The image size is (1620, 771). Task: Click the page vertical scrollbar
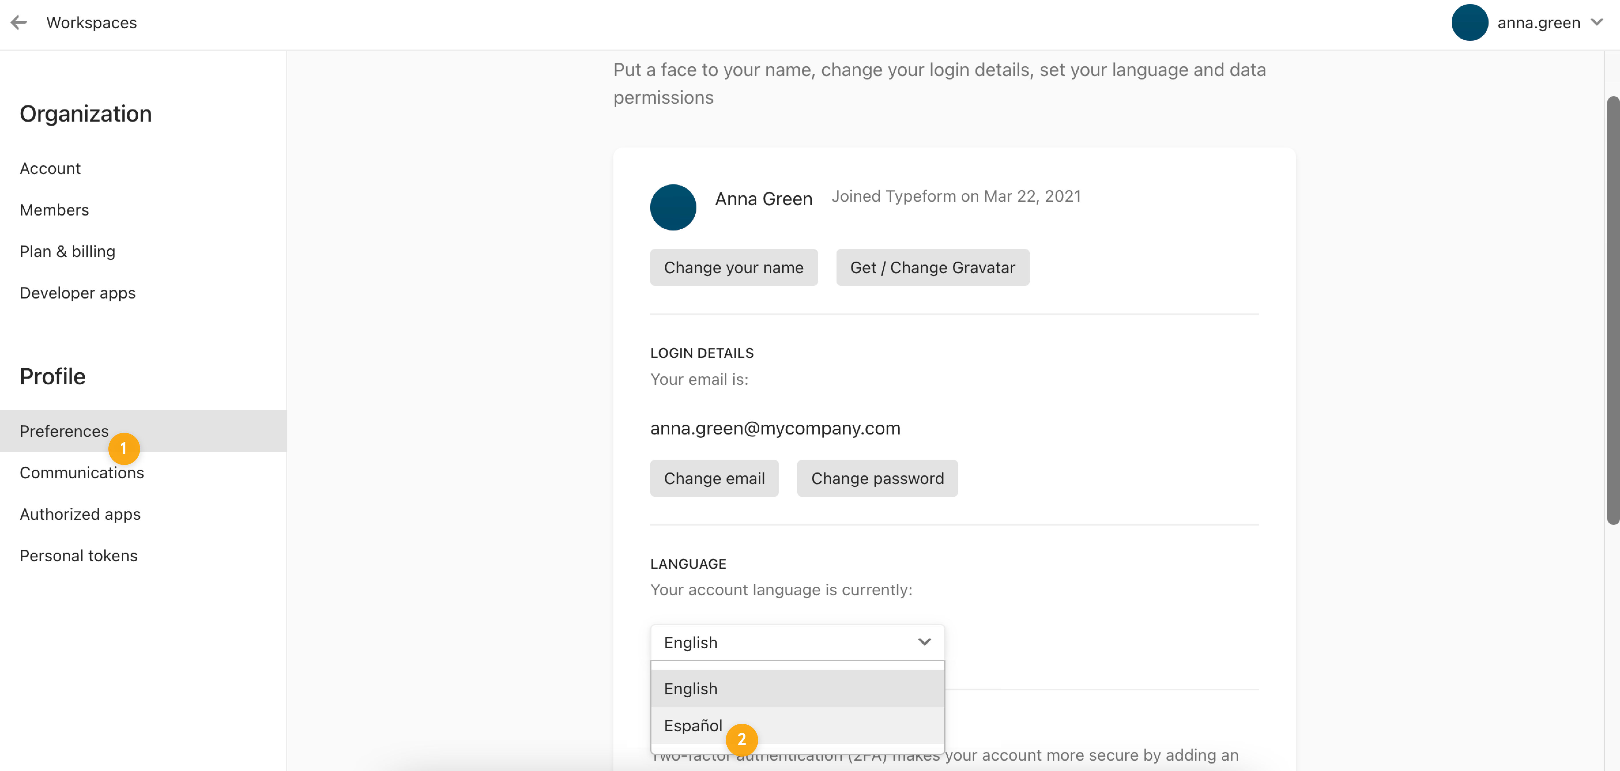click(x=1613, y=310)
